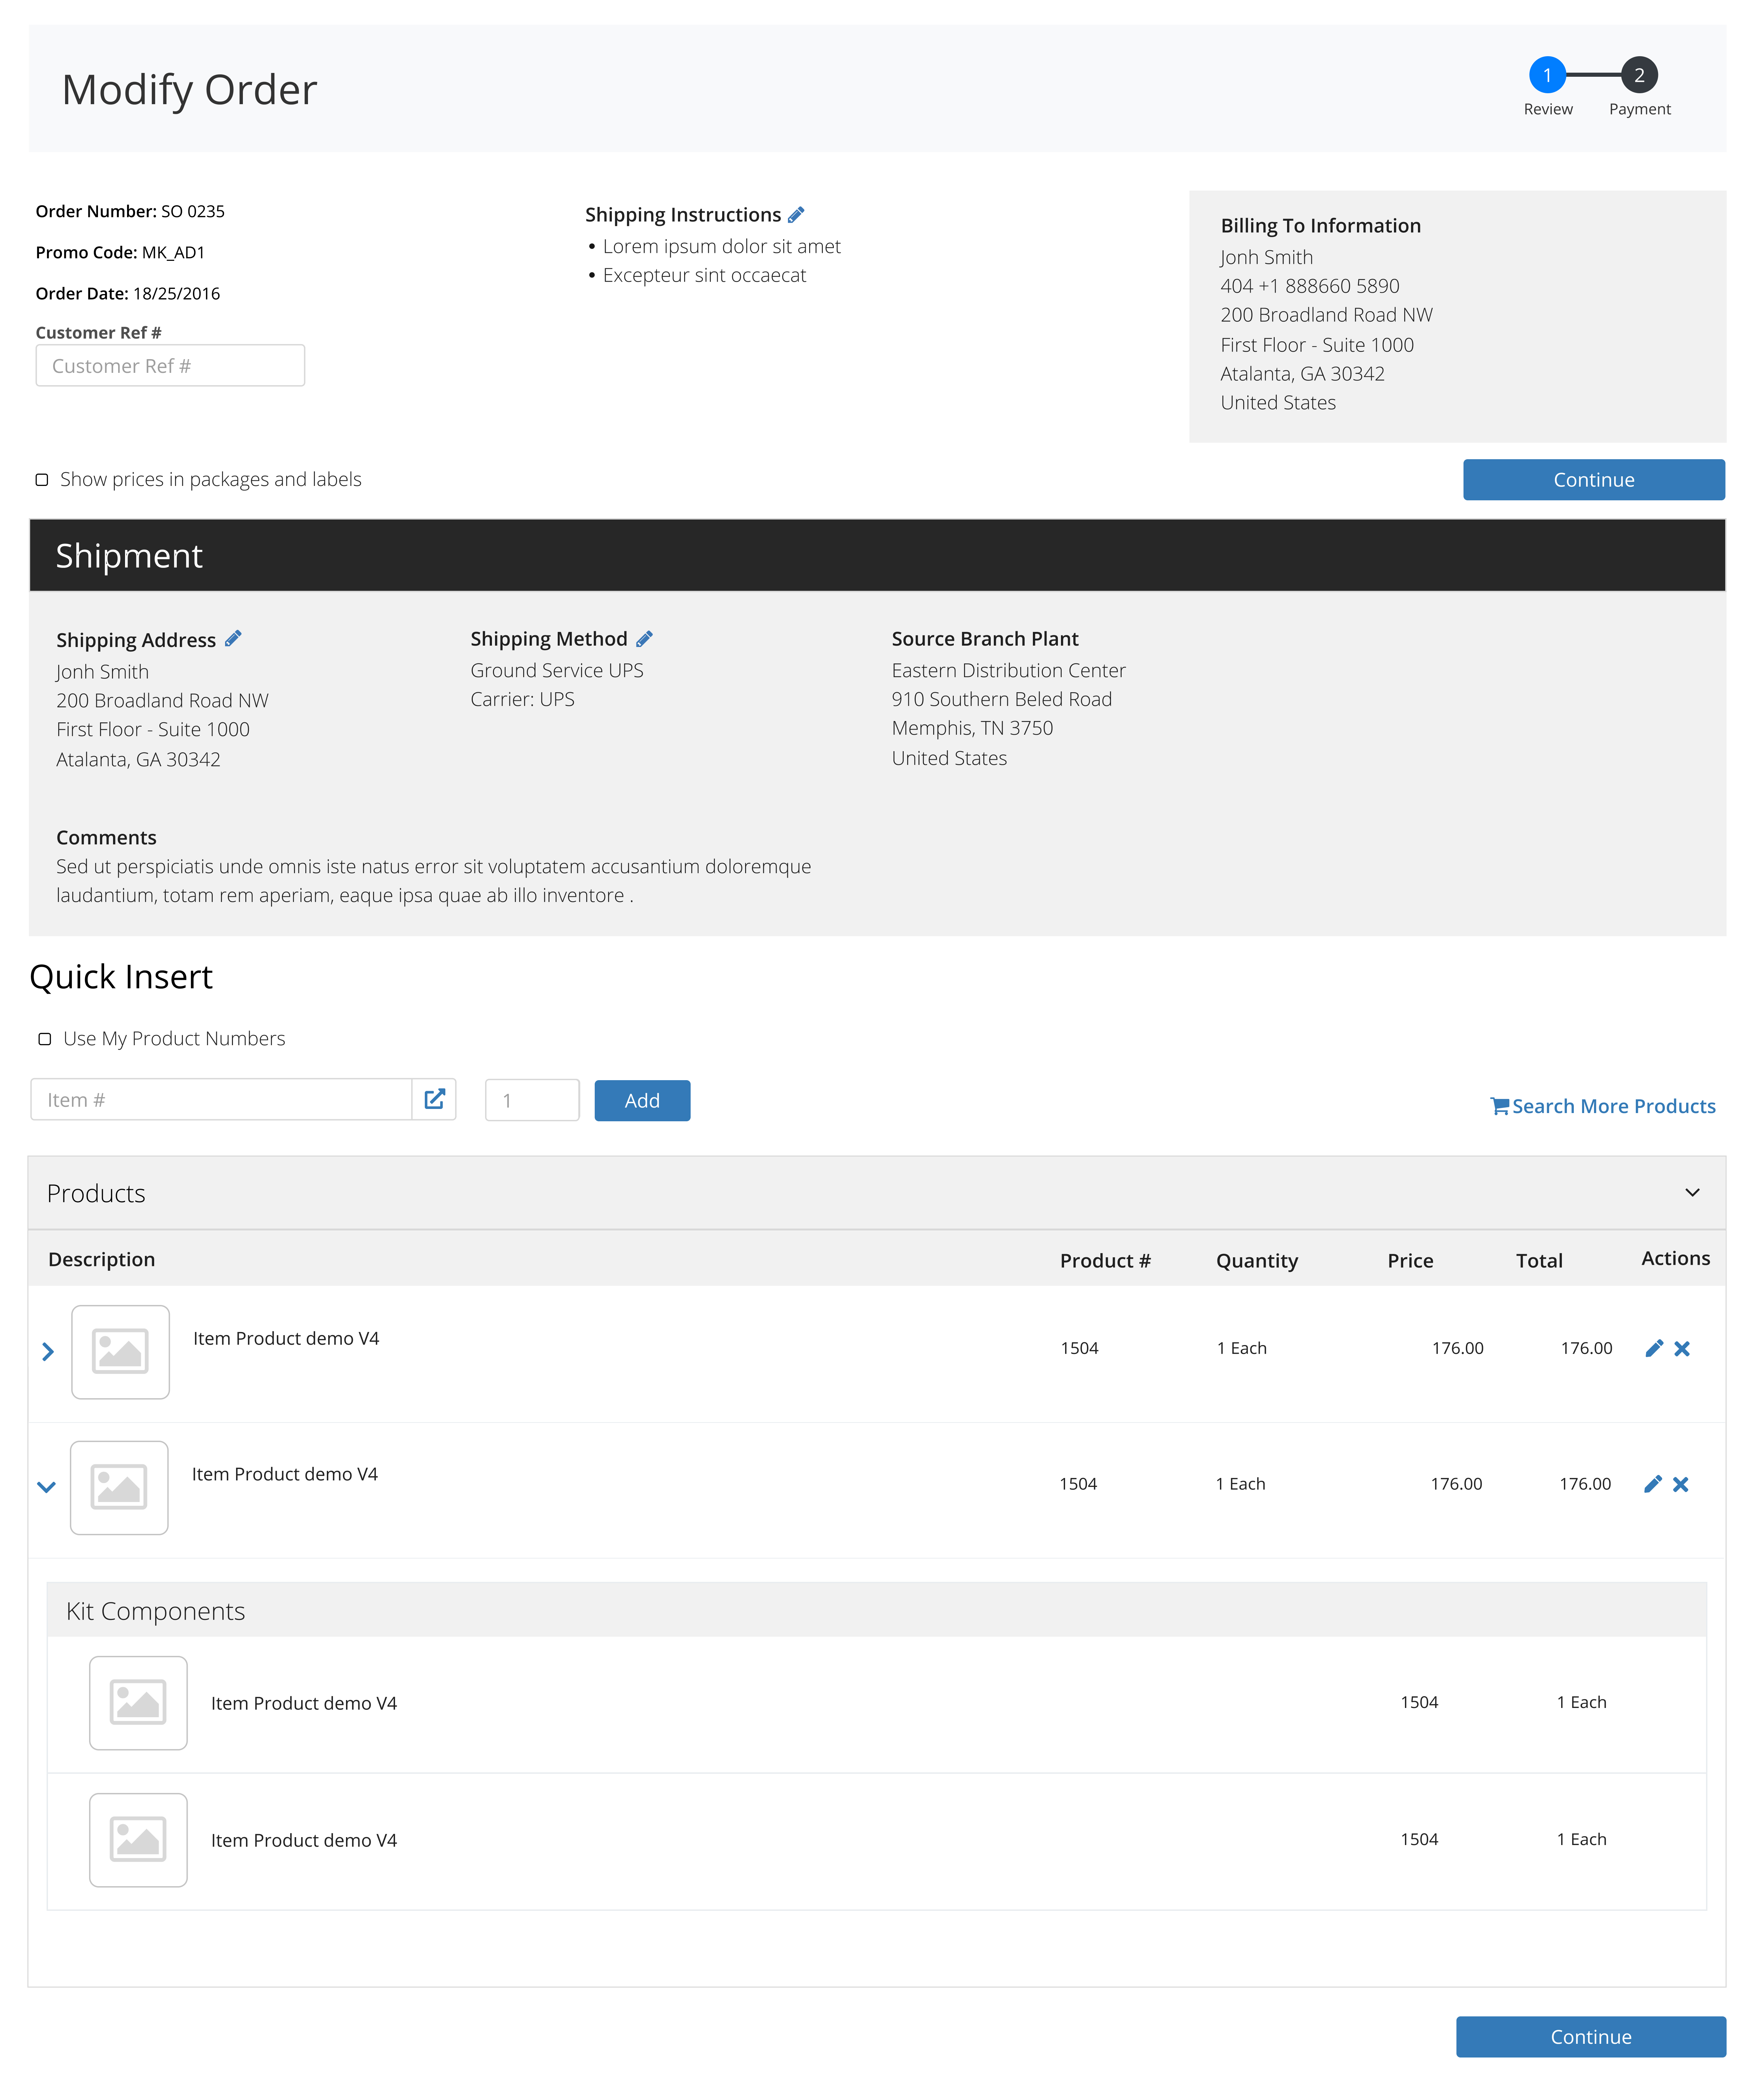This screenshot has height=2100, width=1754.
Task: Expand the first Item Product demo V4 row
Action: 48,1352
